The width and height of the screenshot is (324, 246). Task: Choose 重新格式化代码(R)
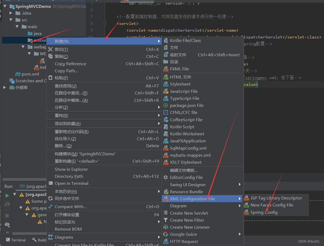click(x=104, y=132)
